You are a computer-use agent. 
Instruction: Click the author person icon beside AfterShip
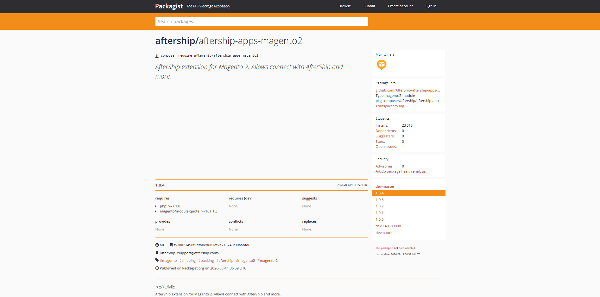click(157, 253)
